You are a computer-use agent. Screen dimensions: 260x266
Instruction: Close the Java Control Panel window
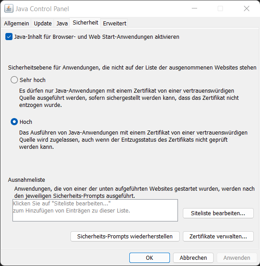247,8
